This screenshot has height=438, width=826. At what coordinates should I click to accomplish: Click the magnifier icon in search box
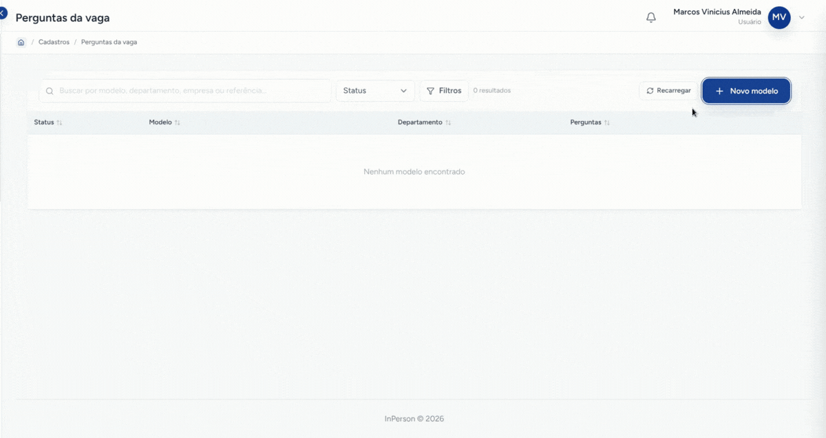click(50, 91)
